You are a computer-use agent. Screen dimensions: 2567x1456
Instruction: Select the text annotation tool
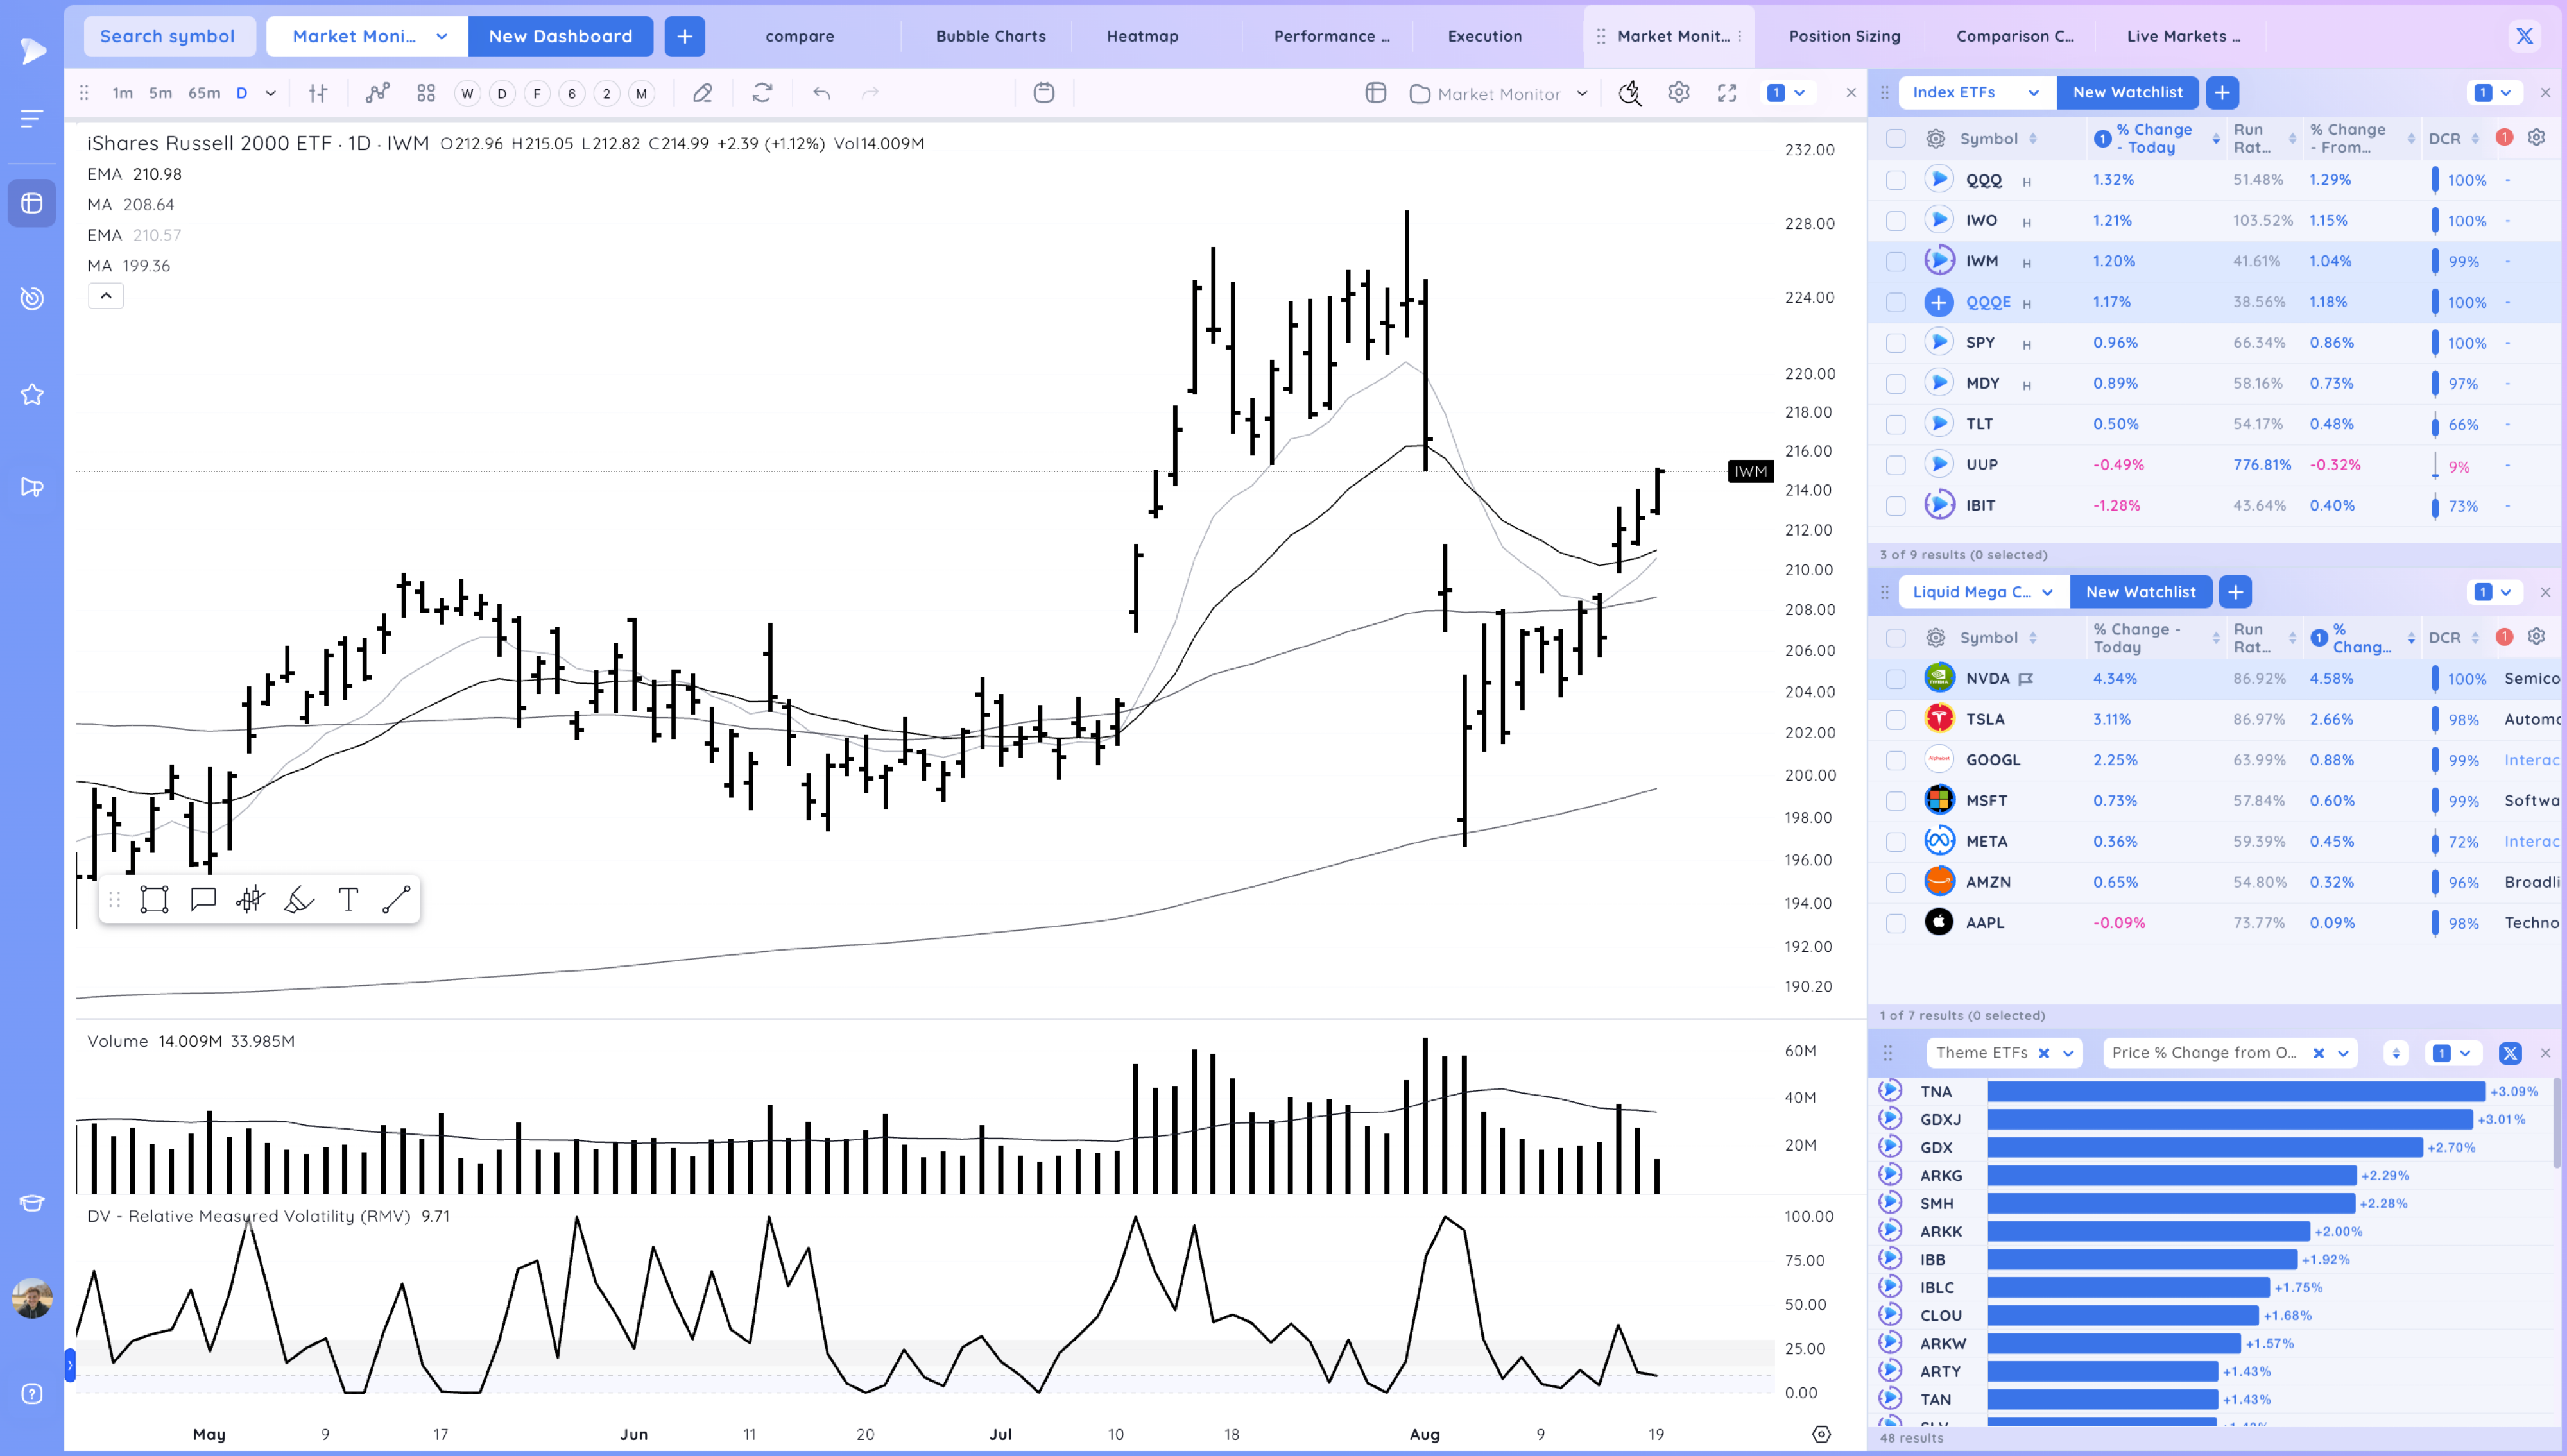[x=348, y=899]
